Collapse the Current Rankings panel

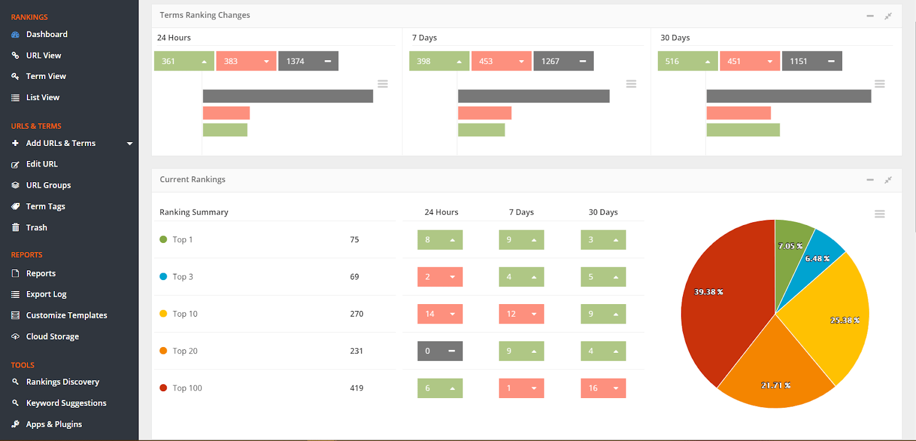870,180
